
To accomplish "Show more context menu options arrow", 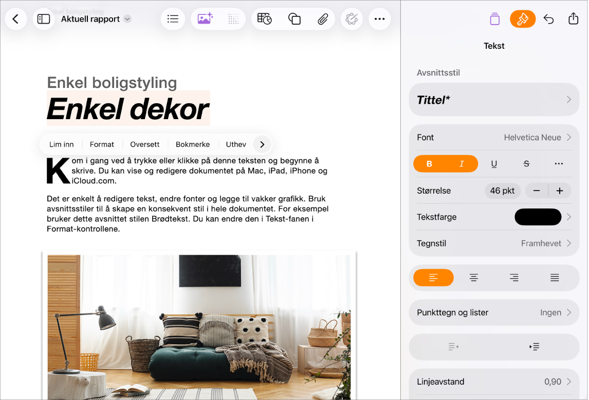I will [262, 144].
